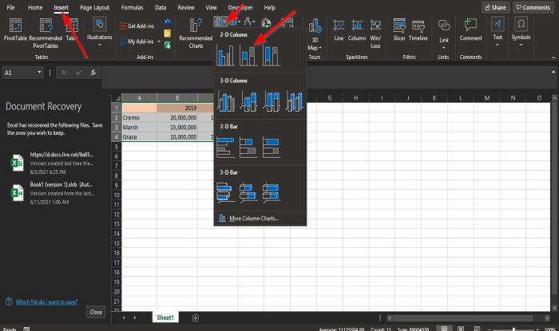The width and height of the screenshot is (559, 331).
Task: Switch to Normal view in status bar
Action: pos(444,329)
